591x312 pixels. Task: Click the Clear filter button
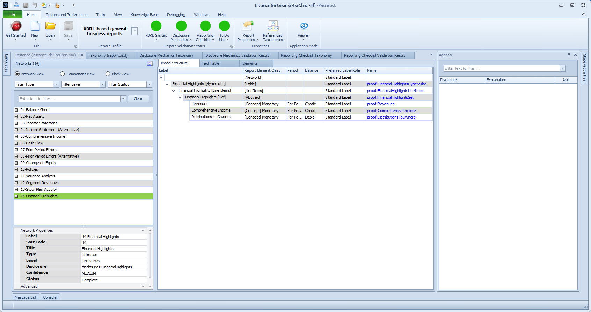pos(138,99)
